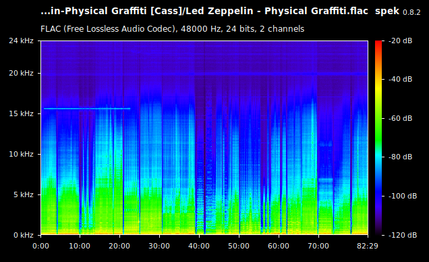
Task: Click the FLAC codec description line
Action: [173, 29]
